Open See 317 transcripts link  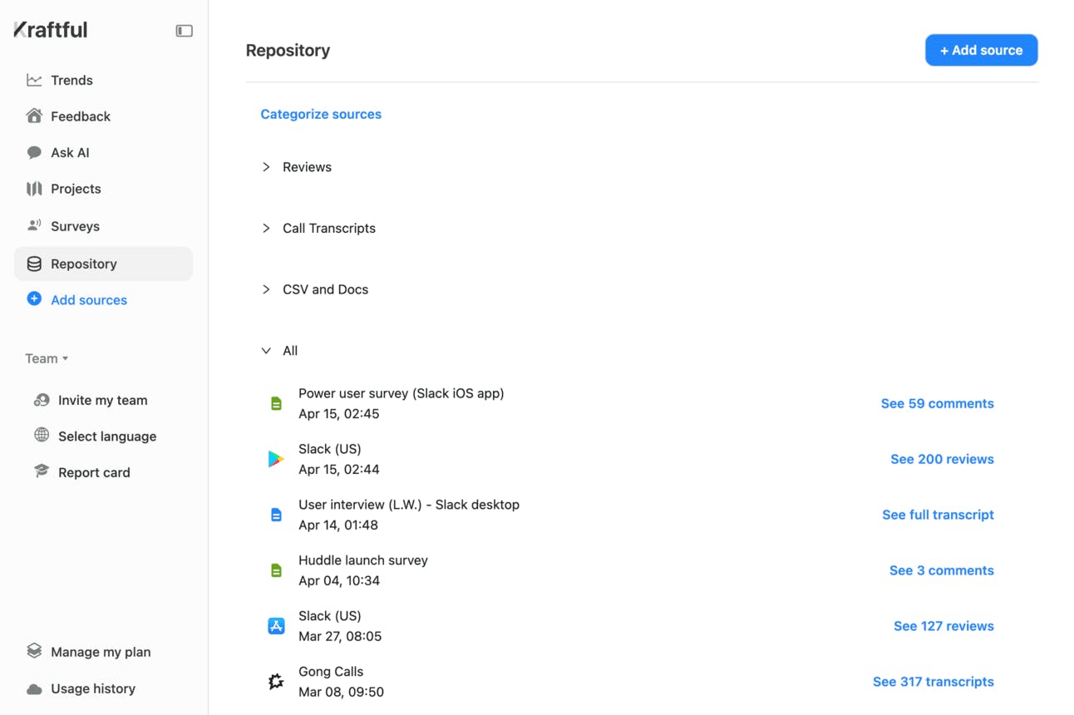point(933,682)
